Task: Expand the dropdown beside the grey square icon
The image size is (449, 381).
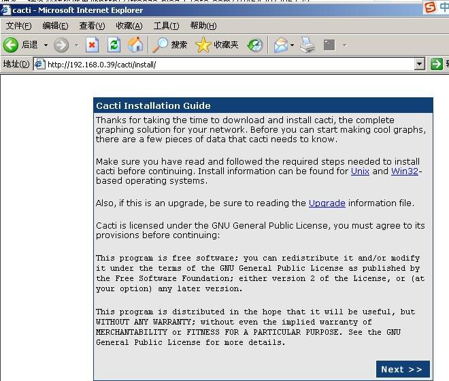Action: pos(345,45)
